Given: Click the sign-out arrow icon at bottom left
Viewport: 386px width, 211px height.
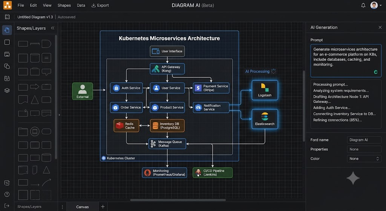Looking at the screenshot, I should click(7, 206).
